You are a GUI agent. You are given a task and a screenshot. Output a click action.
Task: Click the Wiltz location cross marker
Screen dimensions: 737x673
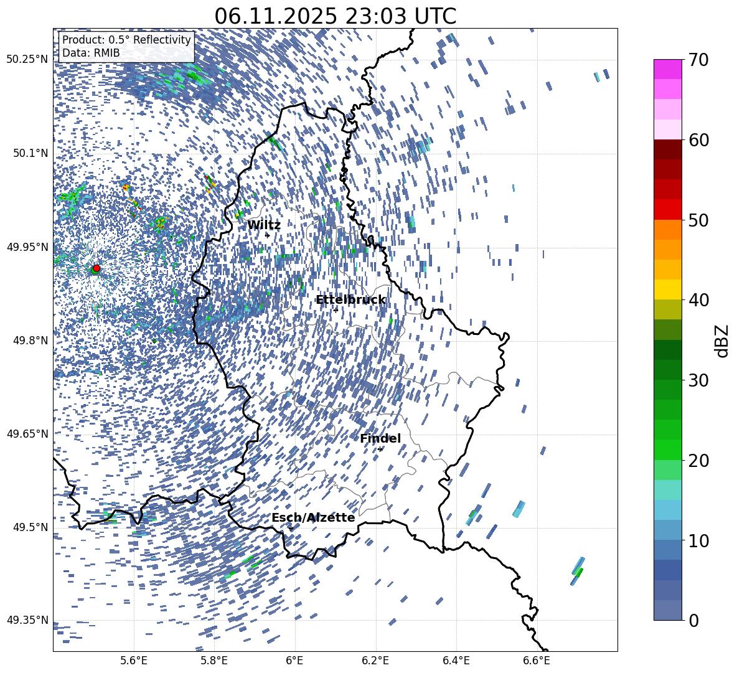pos(268,235)
